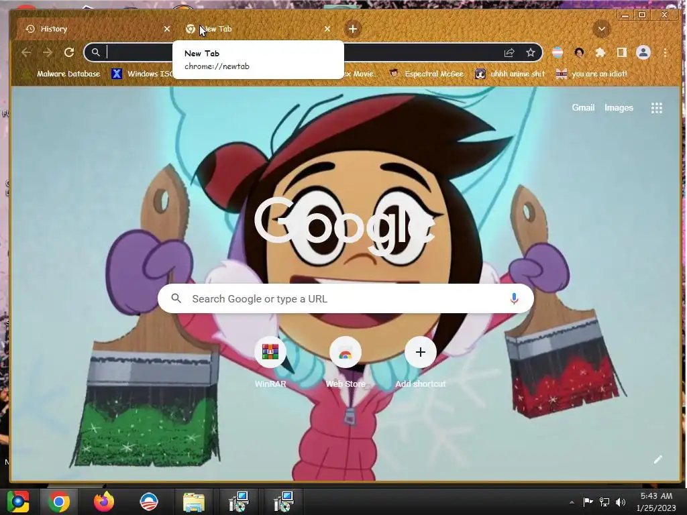
Task: Reload the current page
Action: 69,52
